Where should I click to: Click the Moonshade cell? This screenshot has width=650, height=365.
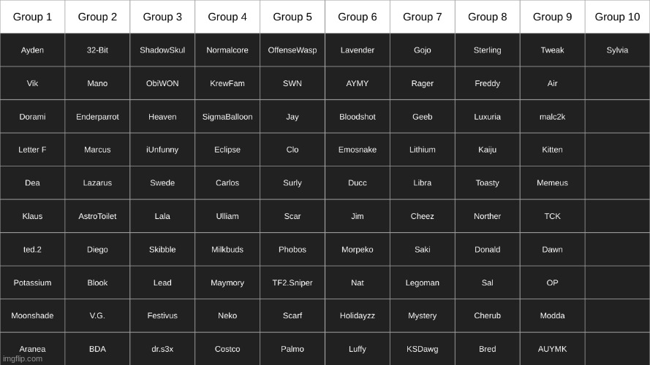pyautogui.click(x=32, y=316)
